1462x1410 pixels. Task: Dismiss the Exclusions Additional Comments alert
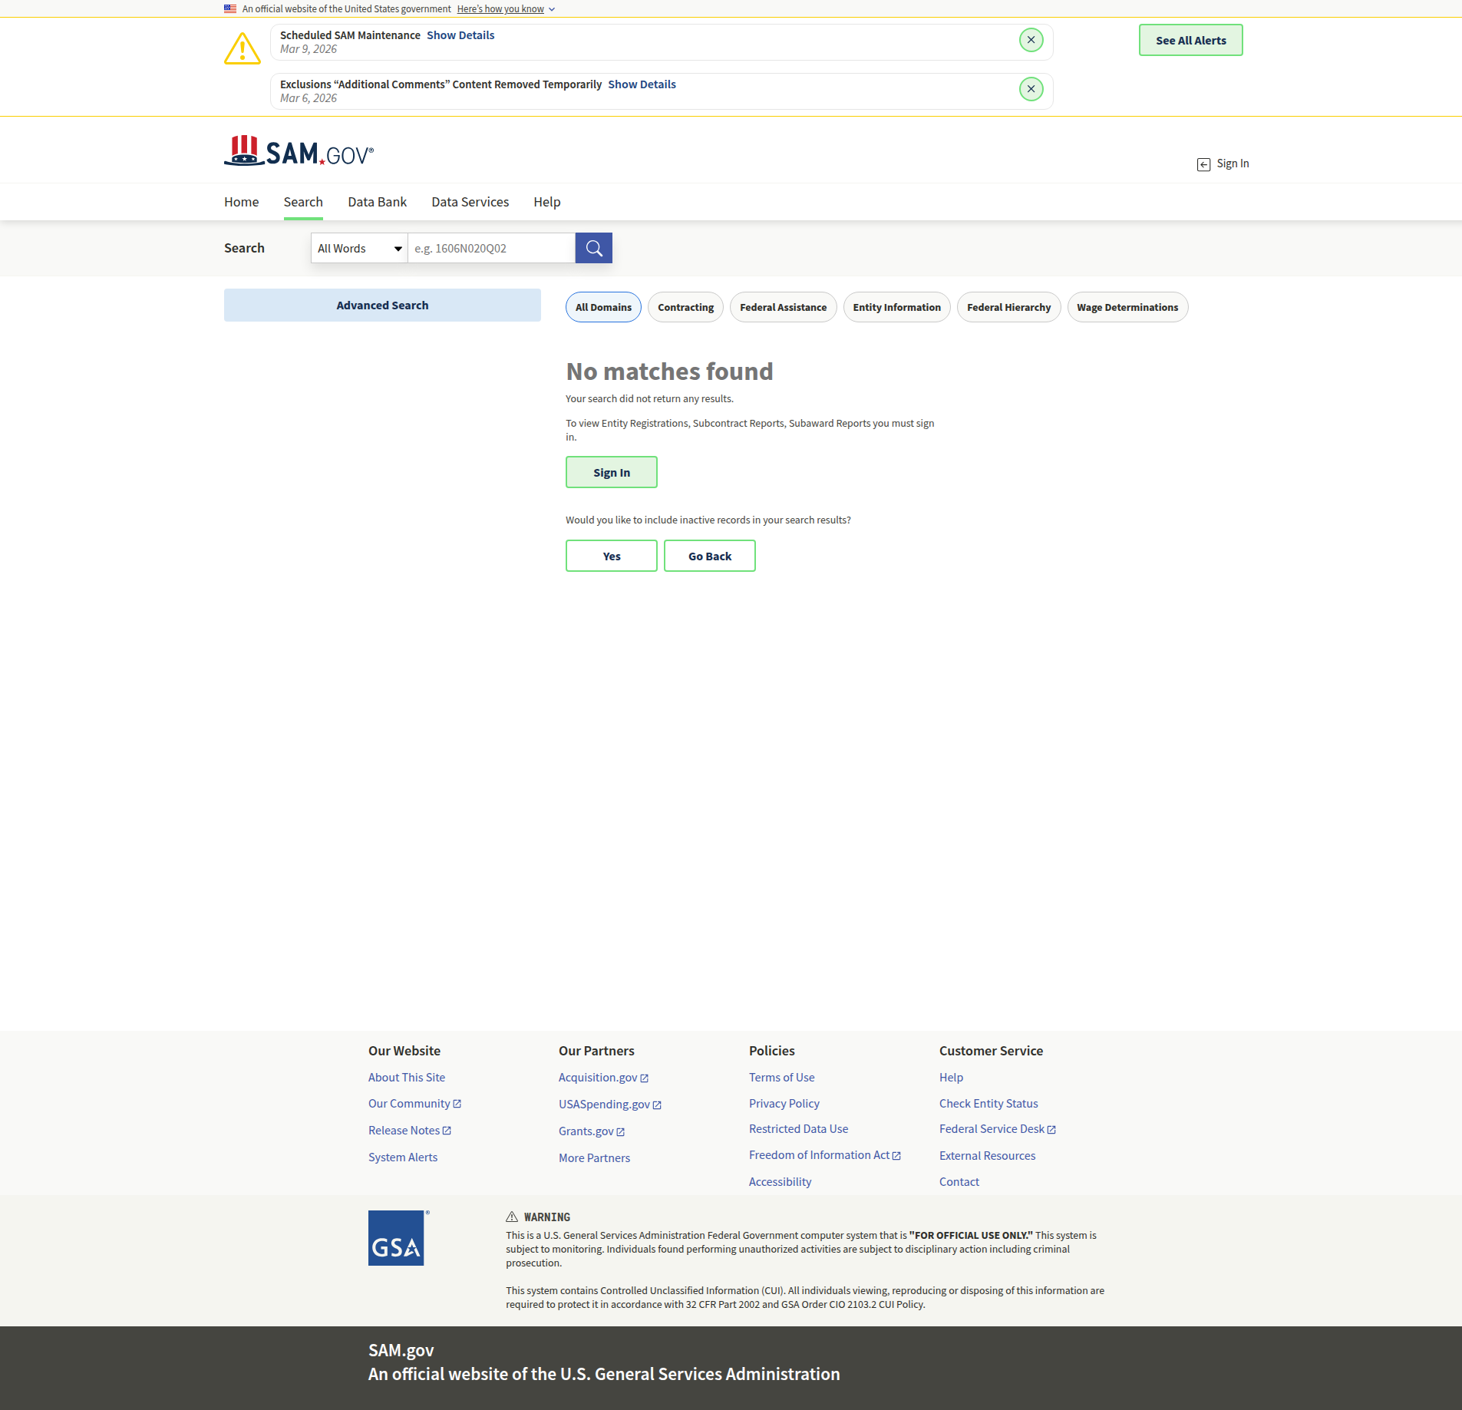coord(1031,89)
